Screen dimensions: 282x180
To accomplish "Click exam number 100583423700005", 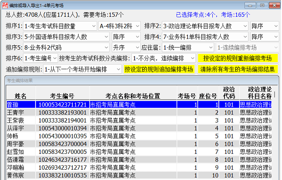I will coord(63,152).
